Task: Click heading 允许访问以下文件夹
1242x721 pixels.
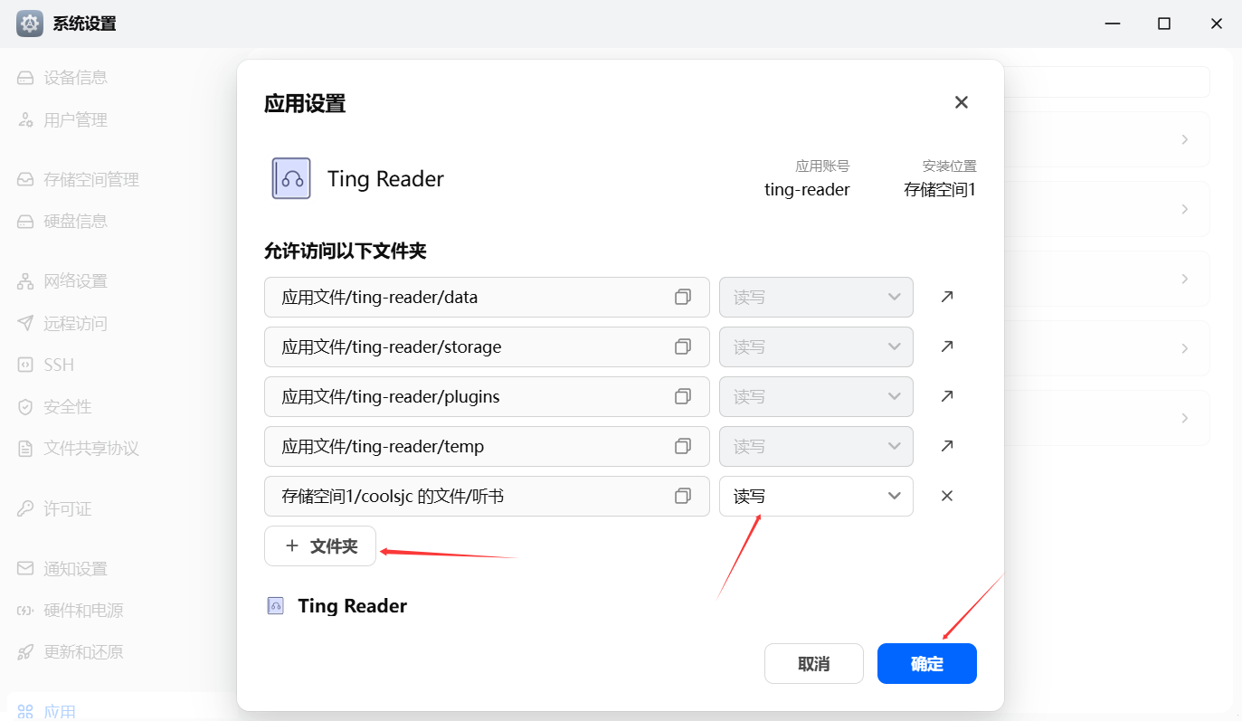Action: click(x=346, y=251)
